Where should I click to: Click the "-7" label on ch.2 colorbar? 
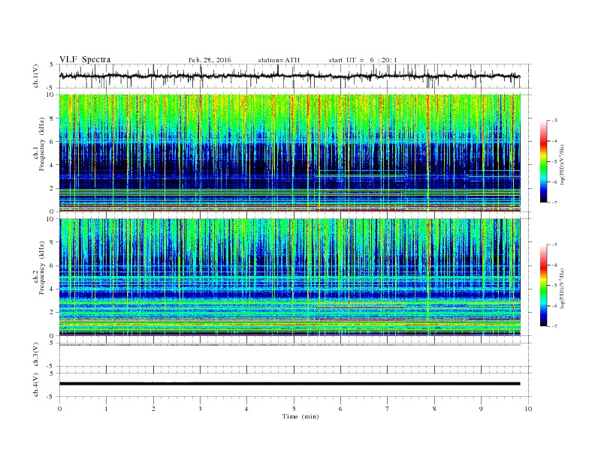click(554, 326)
